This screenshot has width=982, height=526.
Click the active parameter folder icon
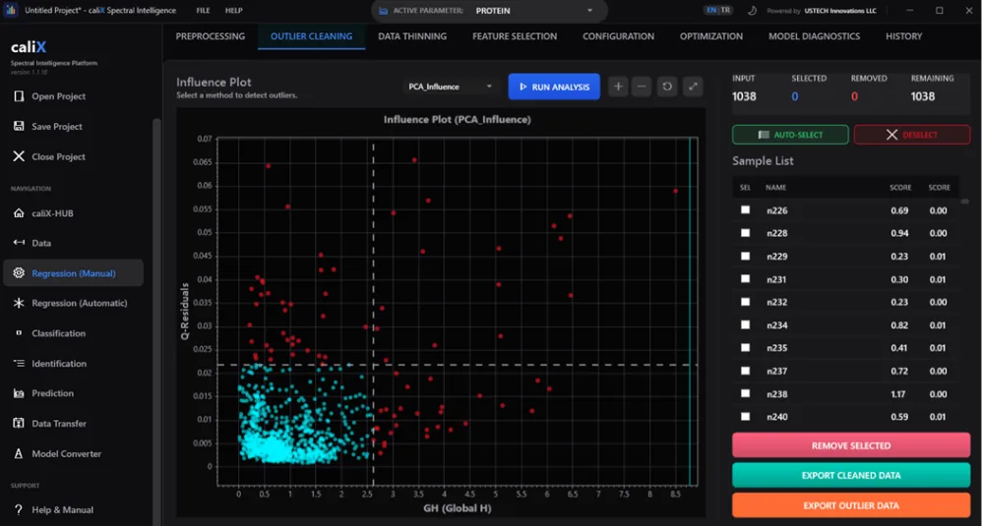[x=384, y=11]
